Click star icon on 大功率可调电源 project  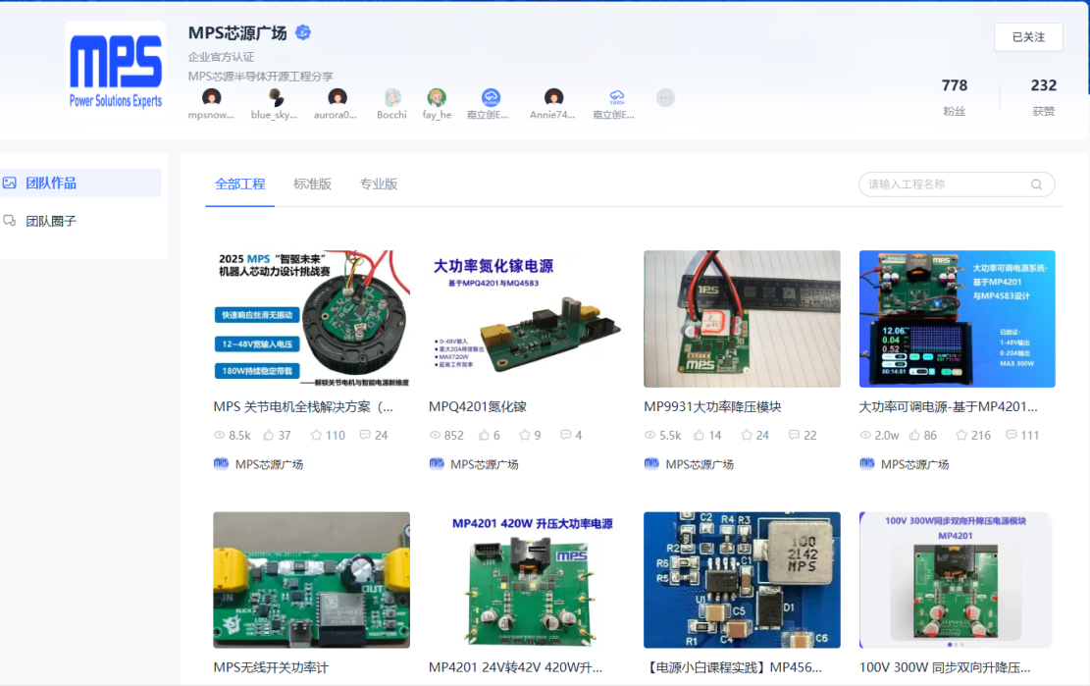click(x=961, y=435)
